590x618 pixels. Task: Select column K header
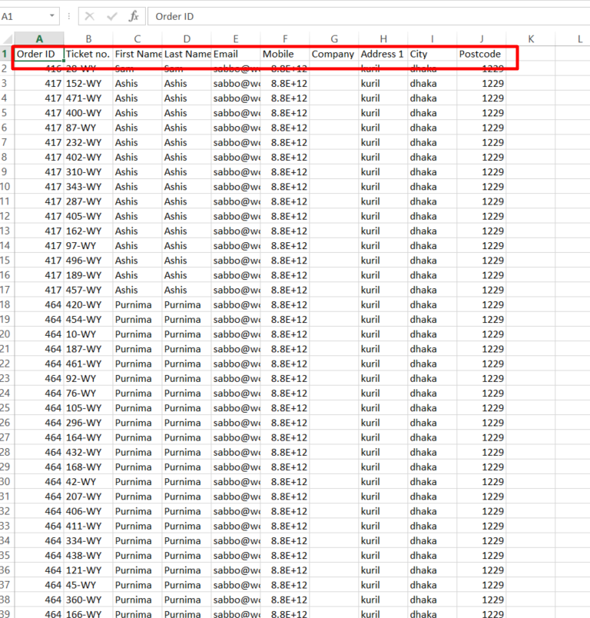(531, 39)
